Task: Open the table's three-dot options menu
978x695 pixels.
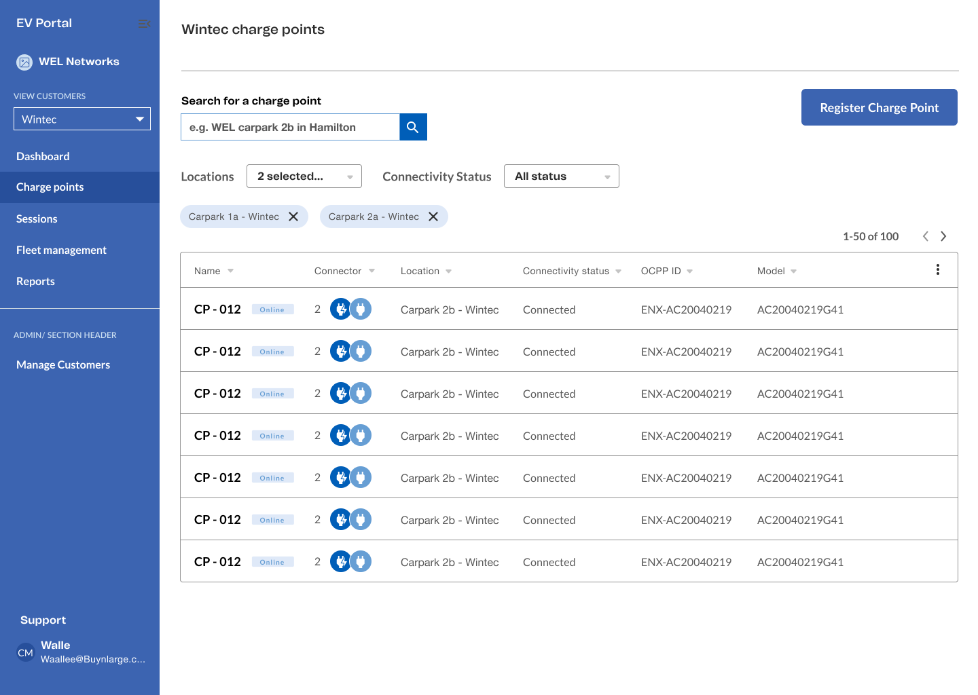Action: pos(938,269)
